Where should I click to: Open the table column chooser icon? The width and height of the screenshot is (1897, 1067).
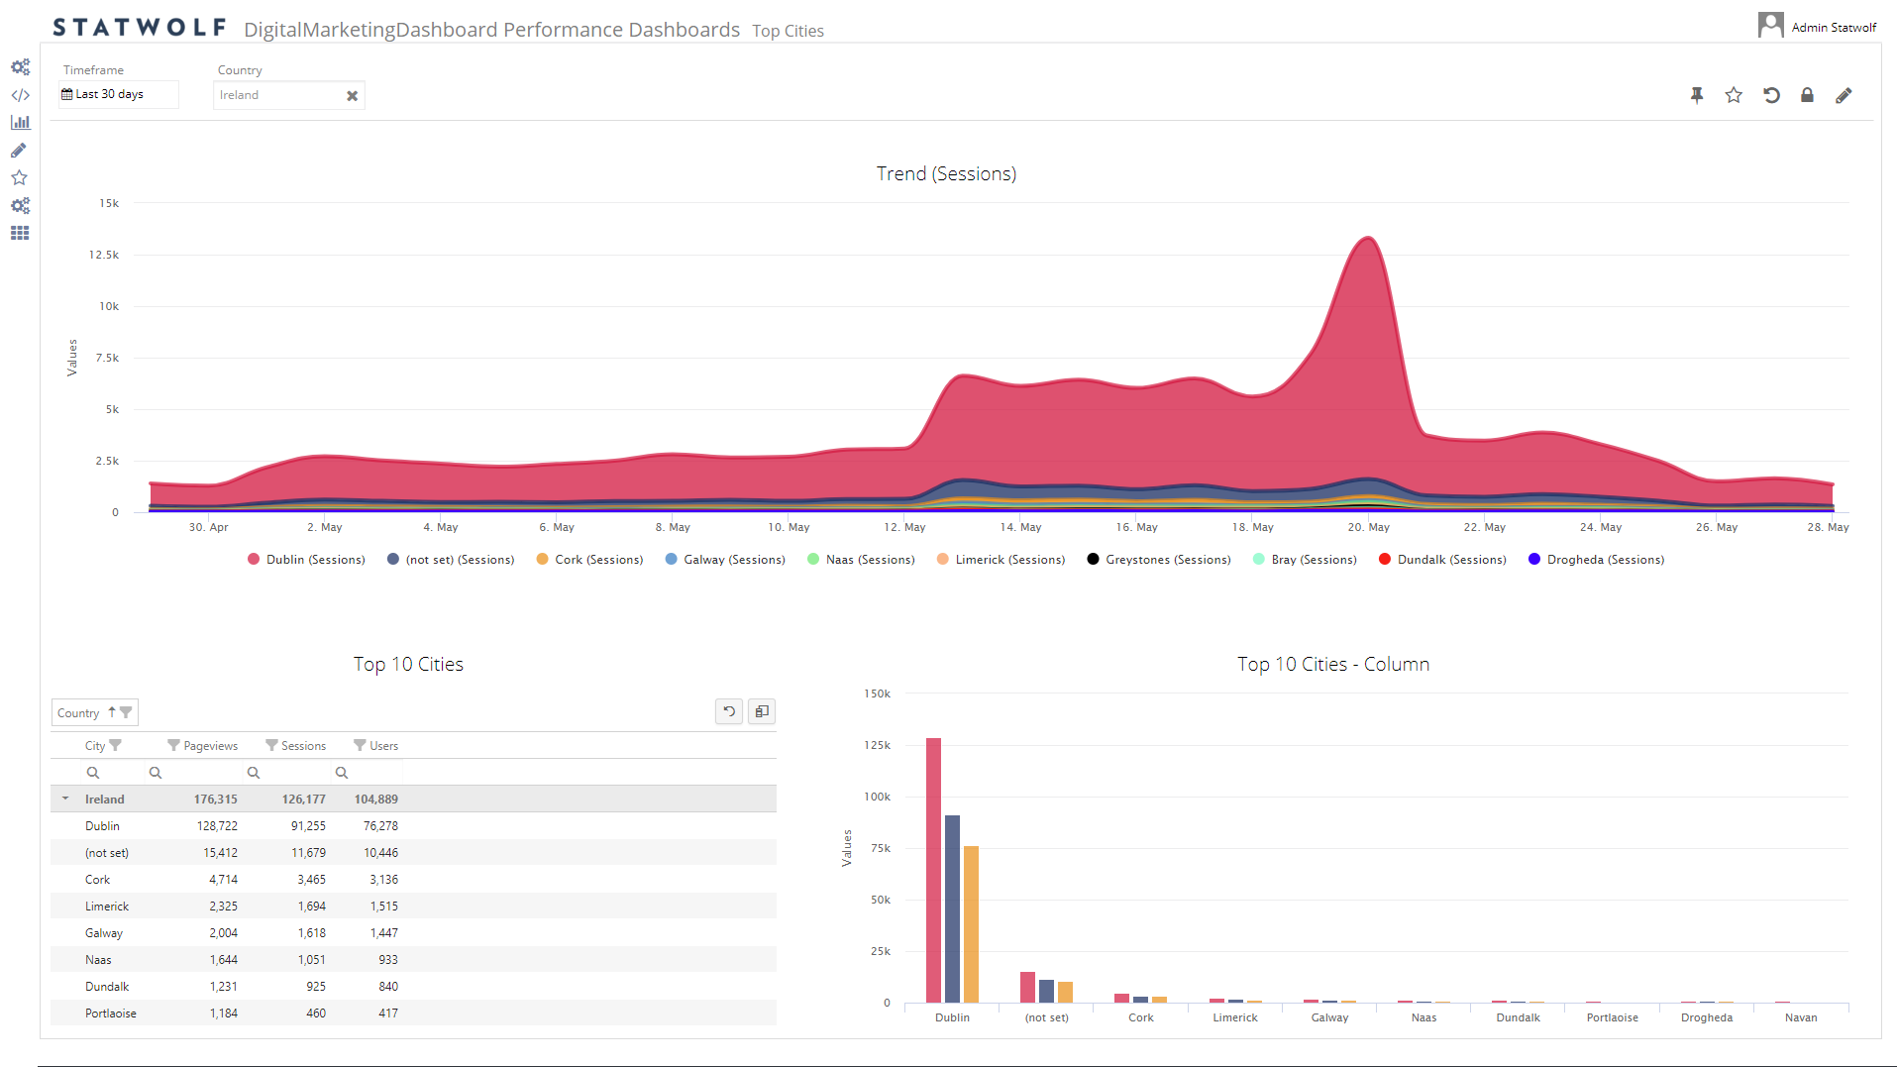[x=762, y=711]
